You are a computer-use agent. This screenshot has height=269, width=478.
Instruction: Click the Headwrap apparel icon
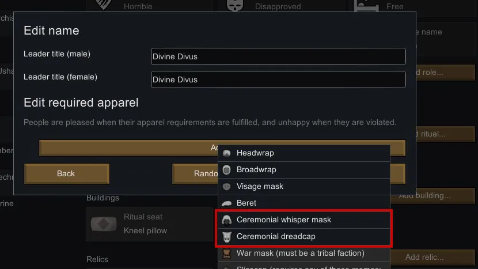click(227, 153)
